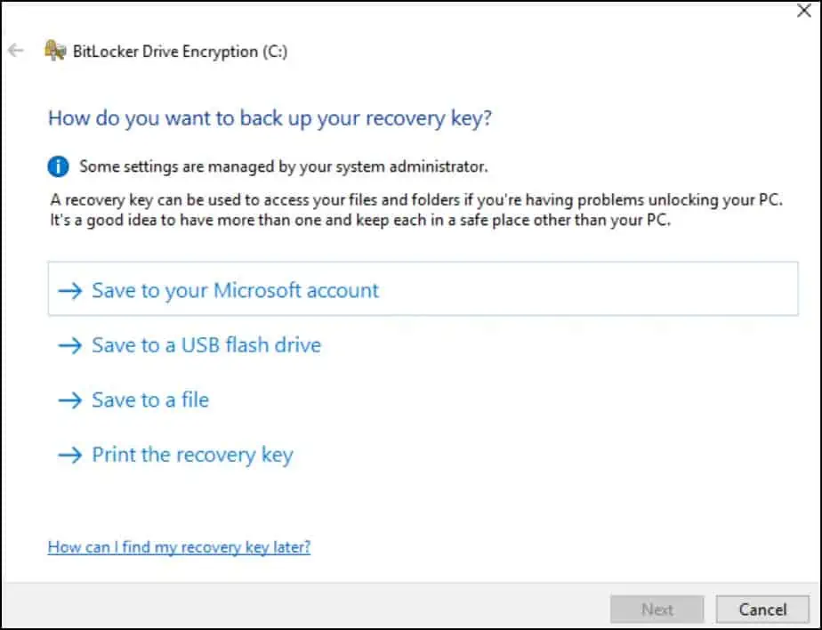This screenshot has height=630, width=822.
Task: Open How can I find my recovery key later
Action: pos(179,547)
